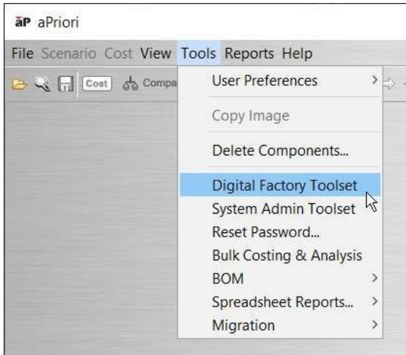The height and width of the screenshot is (355, 406).
Task: Expand the Migration submenu
Action: (376, 325)
